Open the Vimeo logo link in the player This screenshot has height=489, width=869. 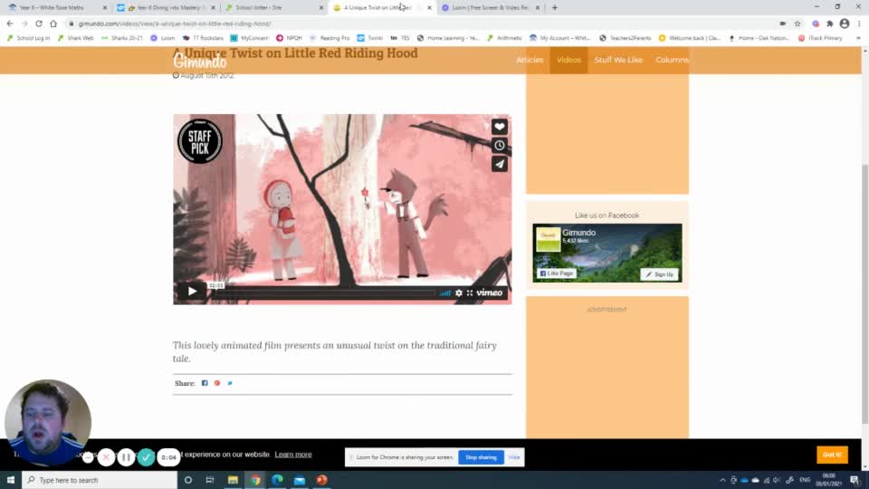pos(490,292)
